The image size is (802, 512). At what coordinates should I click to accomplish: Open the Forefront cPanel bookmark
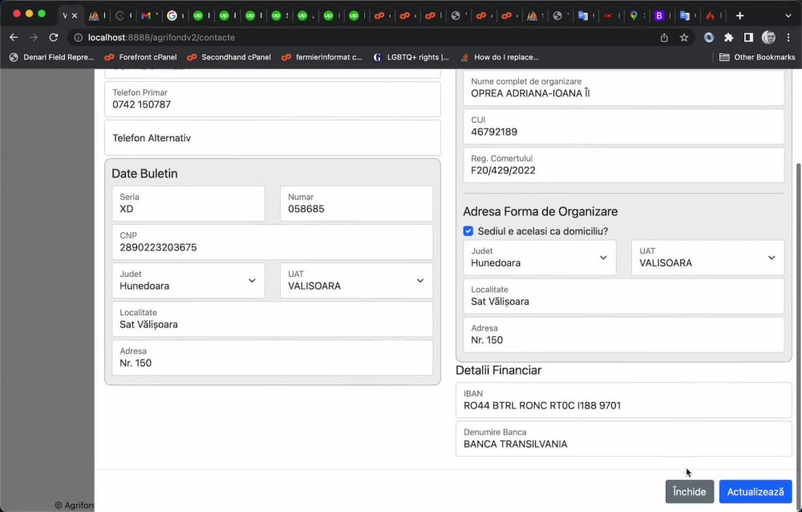(x=140, y=57)
